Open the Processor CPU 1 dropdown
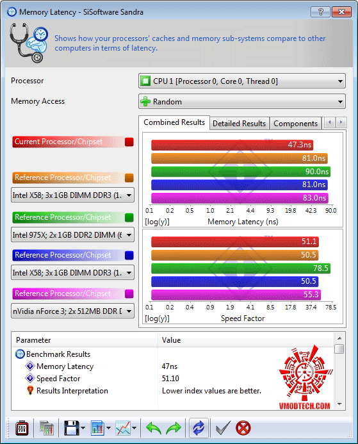Viewport: 358px width, 444px height. (242, 81)
